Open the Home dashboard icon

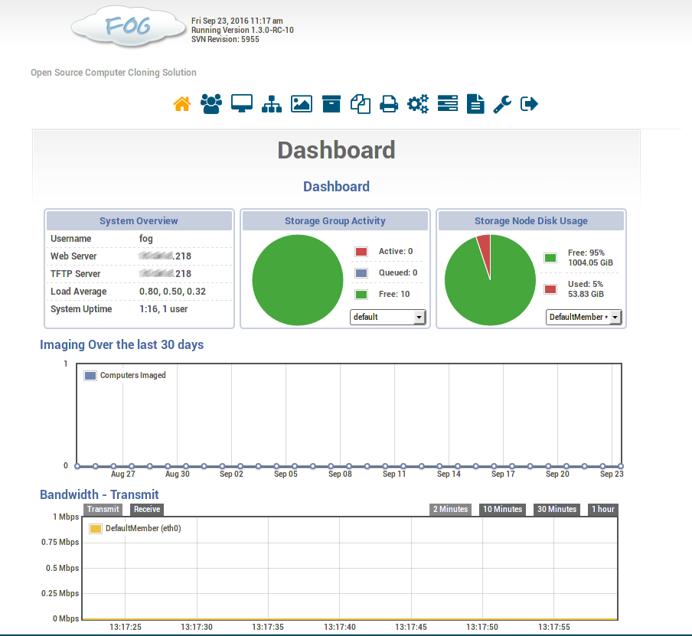[182, 104]
